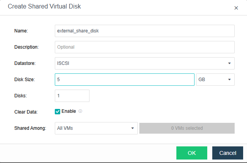Image resolution: width=247 pixels, height=163 pixels.
Task: Open the Shared Among All VMs dropdown
Action: 96,128
